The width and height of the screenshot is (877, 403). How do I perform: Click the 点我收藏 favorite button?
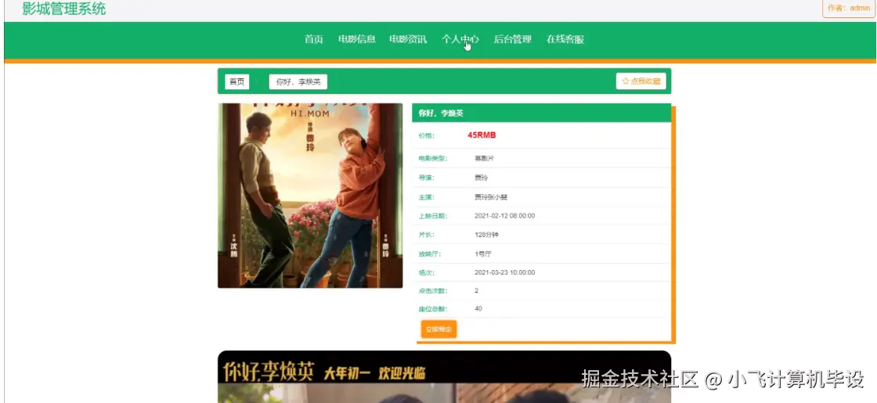641,81
